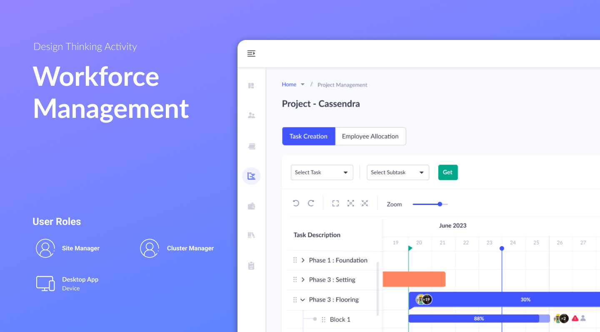Click the fullscreen frame icon

(x=335, y=203)
